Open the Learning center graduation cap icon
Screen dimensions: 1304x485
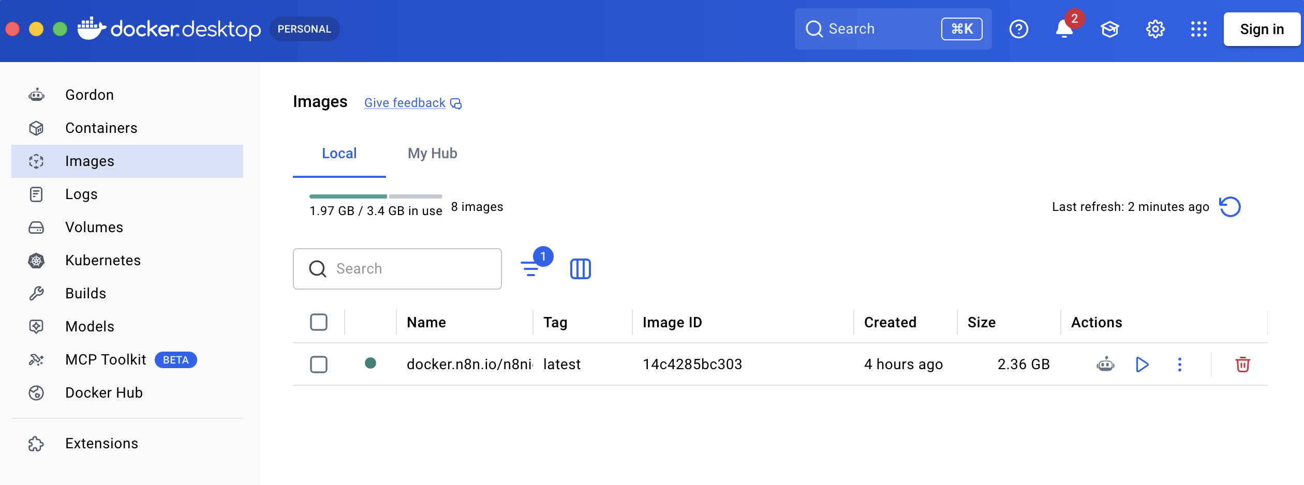[x=1110, y=29]
